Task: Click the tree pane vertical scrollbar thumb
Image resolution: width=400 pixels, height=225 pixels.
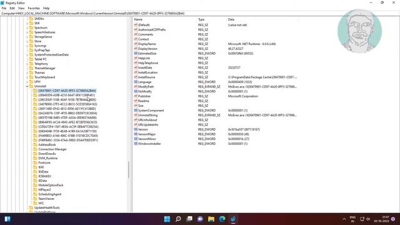Action: coord(129,170)
